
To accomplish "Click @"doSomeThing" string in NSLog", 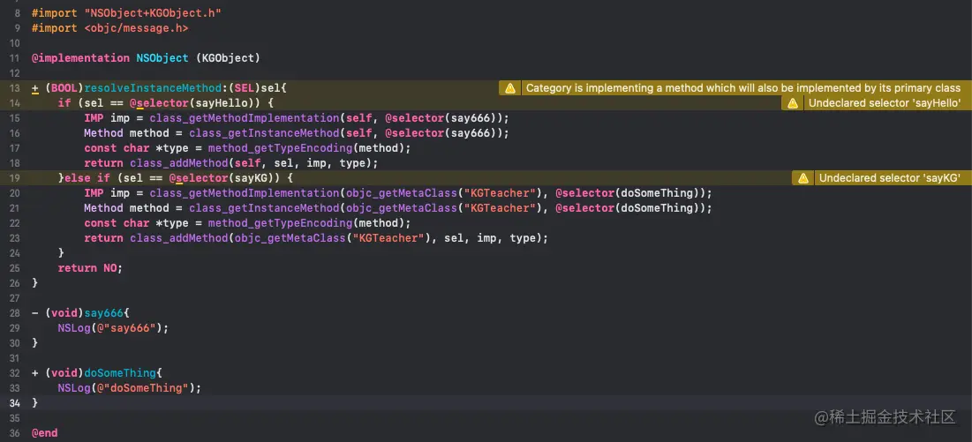I will point(142,388).
